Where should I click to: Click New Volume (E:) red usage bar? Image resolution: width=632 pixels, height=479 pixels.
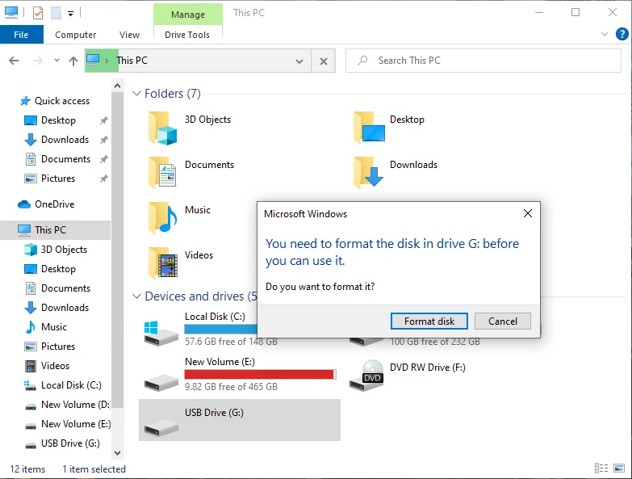[260, 374]
